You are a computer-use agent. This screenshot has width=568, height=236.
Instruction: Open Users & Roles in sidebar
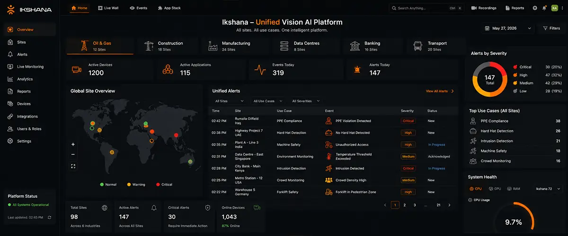(29, 128)
